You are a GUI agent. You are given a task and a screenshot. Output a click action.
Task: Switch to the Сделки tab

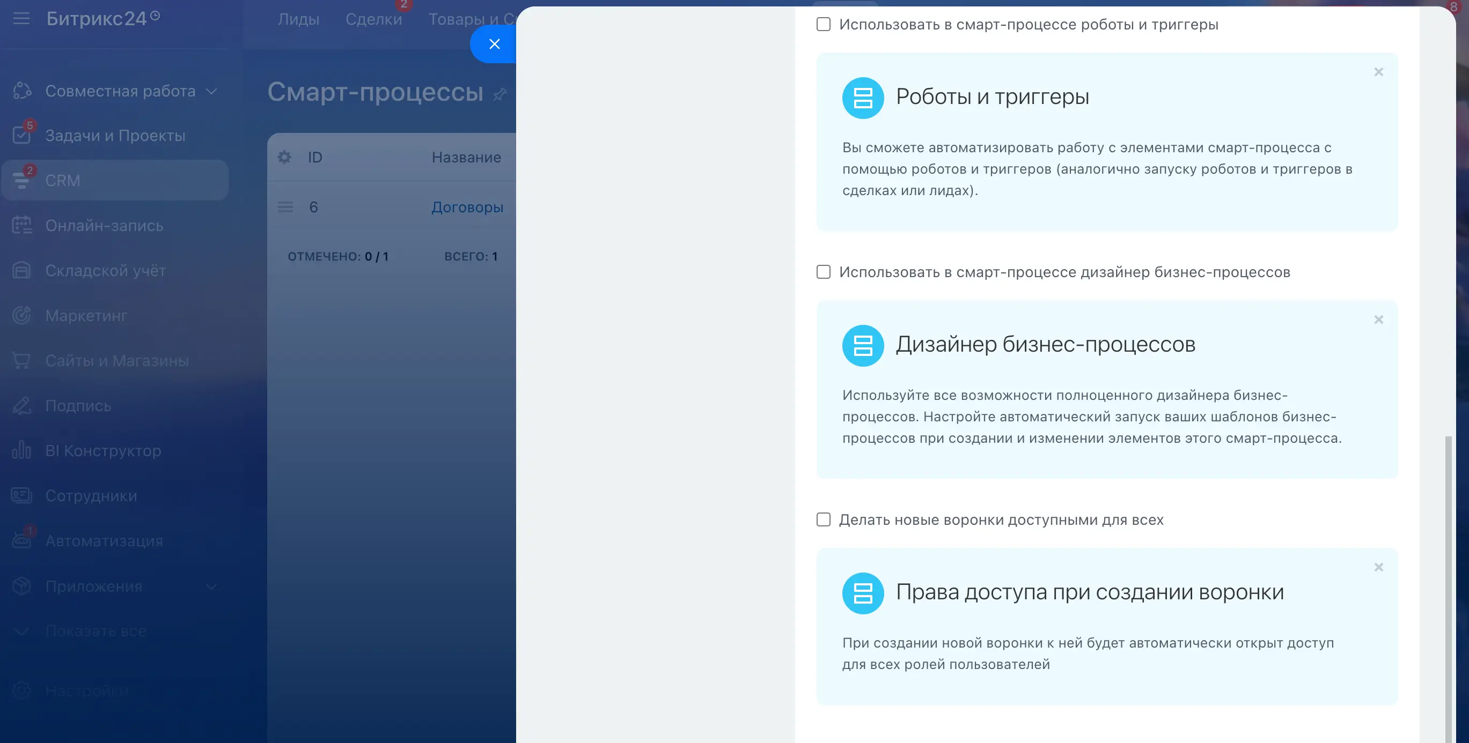click(373, 19)
